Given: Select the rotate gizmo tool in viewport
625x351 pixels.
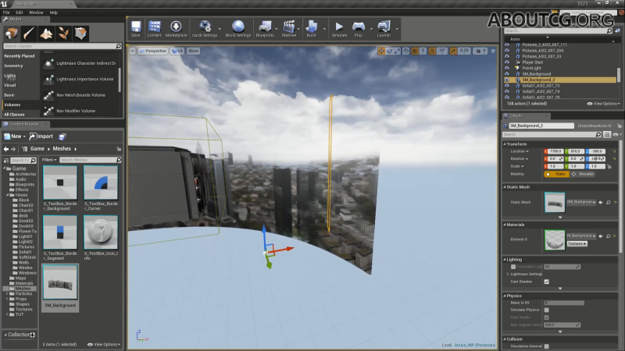Looking at the screenshot, I should coord(389,51).
